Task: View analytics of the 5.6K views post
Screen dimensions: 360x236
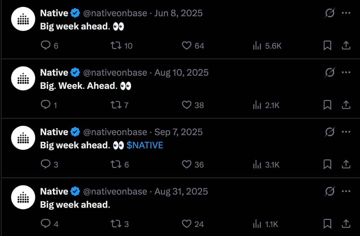Action: pos(257,46)
